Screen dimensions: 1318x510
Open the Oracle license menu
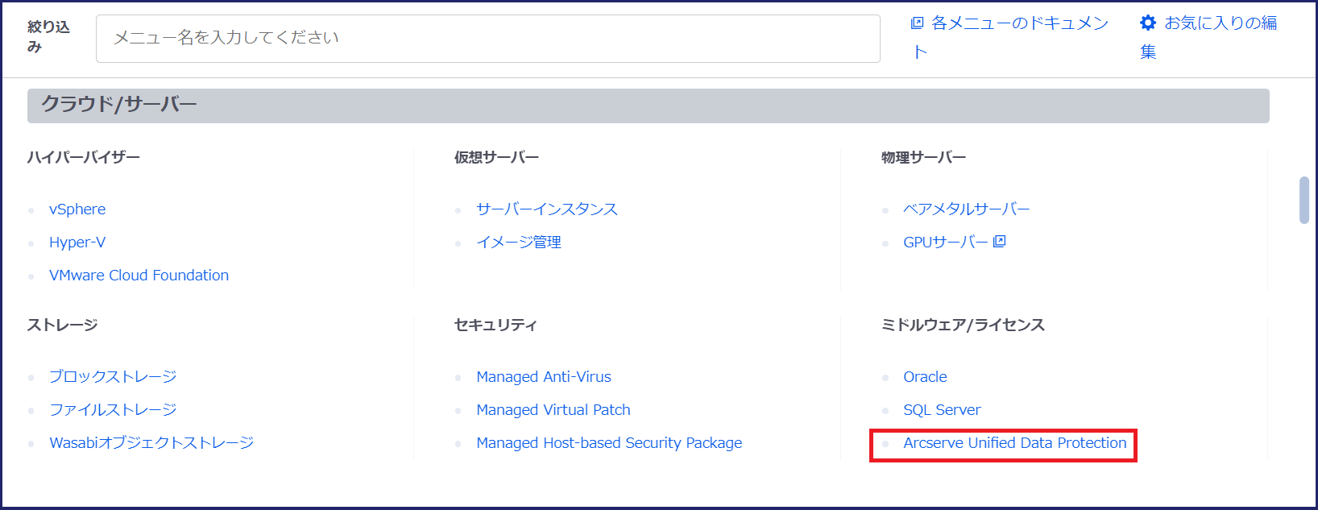(925, 377)
